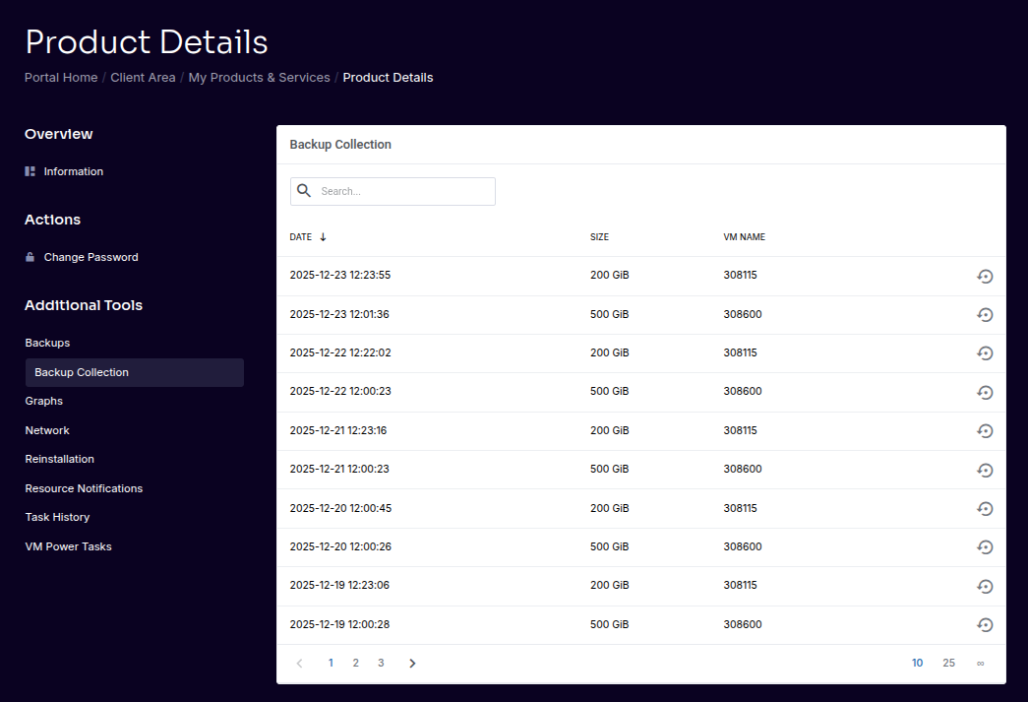Open the Task History section
Image resolution: width=1028 pixels, height=702 pixels.
pos(57,517)
